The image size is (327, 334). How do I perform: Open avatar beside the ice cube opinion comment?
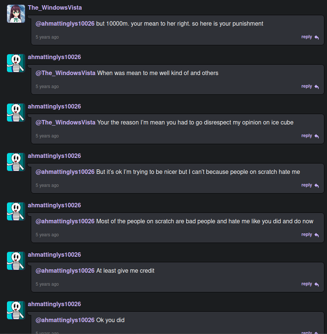pos(16,113)
